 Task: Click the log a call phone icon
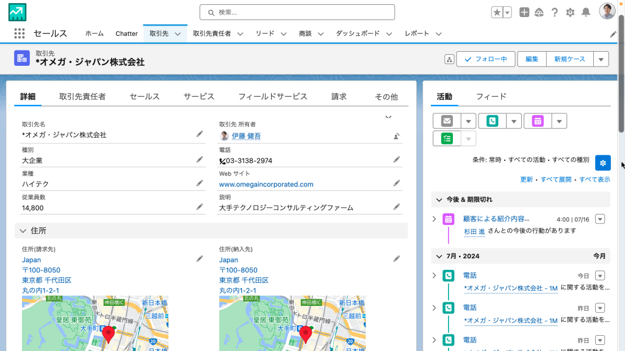coord(492,121)
